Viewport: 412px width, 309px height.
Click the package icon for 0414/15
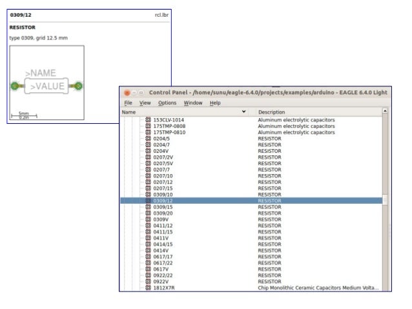(x=148, y=244)
